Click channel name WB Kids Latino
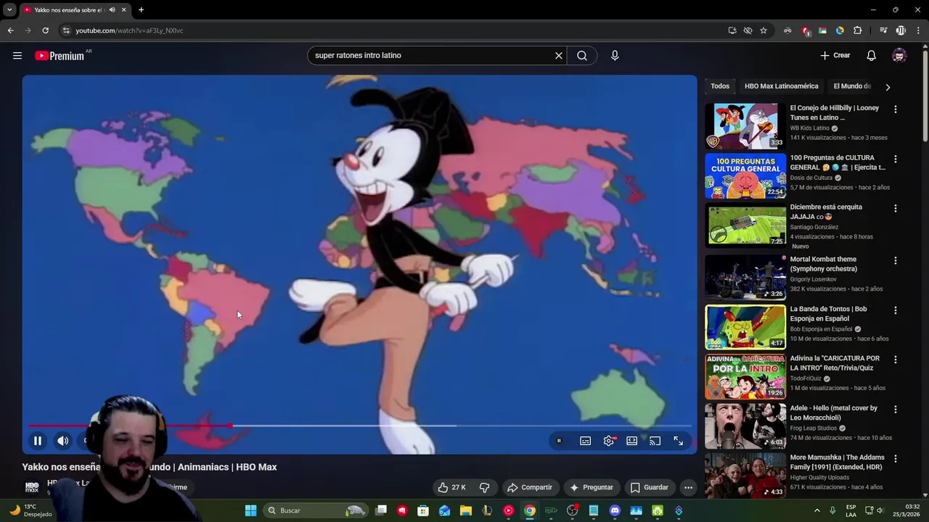 pyautogui.click(x=809, y=128)
